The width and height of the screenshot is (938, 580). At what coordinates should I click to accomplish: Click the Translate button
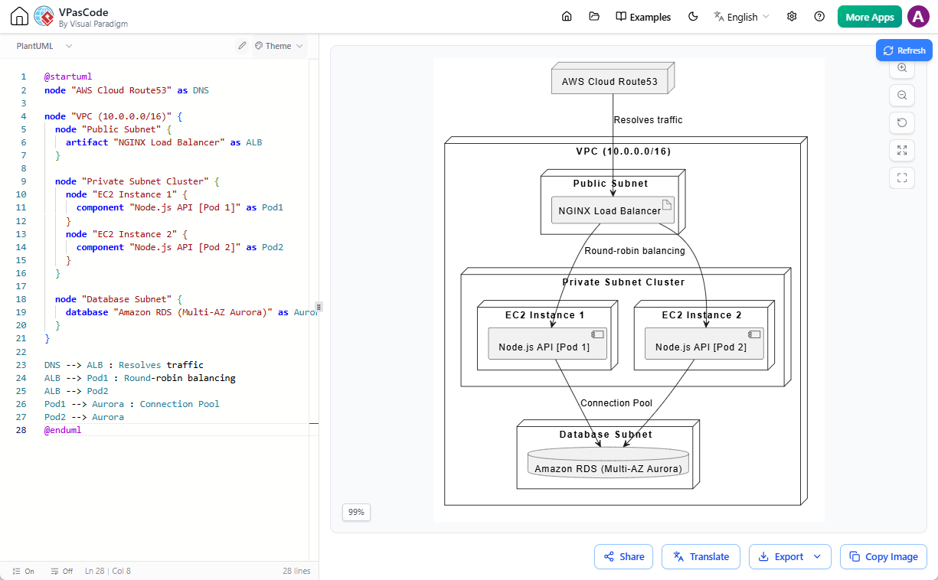coord(701,556)
